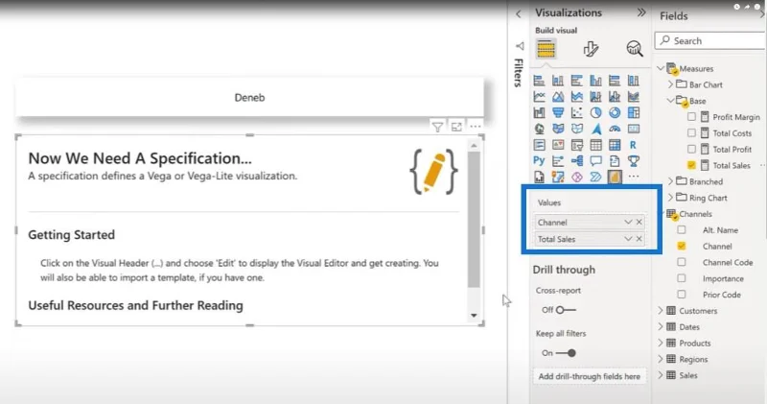767x404 pixels.
Task: Select the funnel chart visual
Action: click(558, 112)
